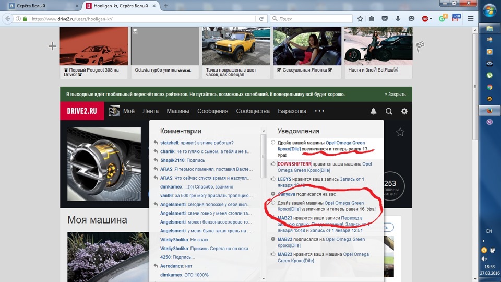Open the Adblock Plus icon
Screen dimensions: 501x282
click(425, 19)
